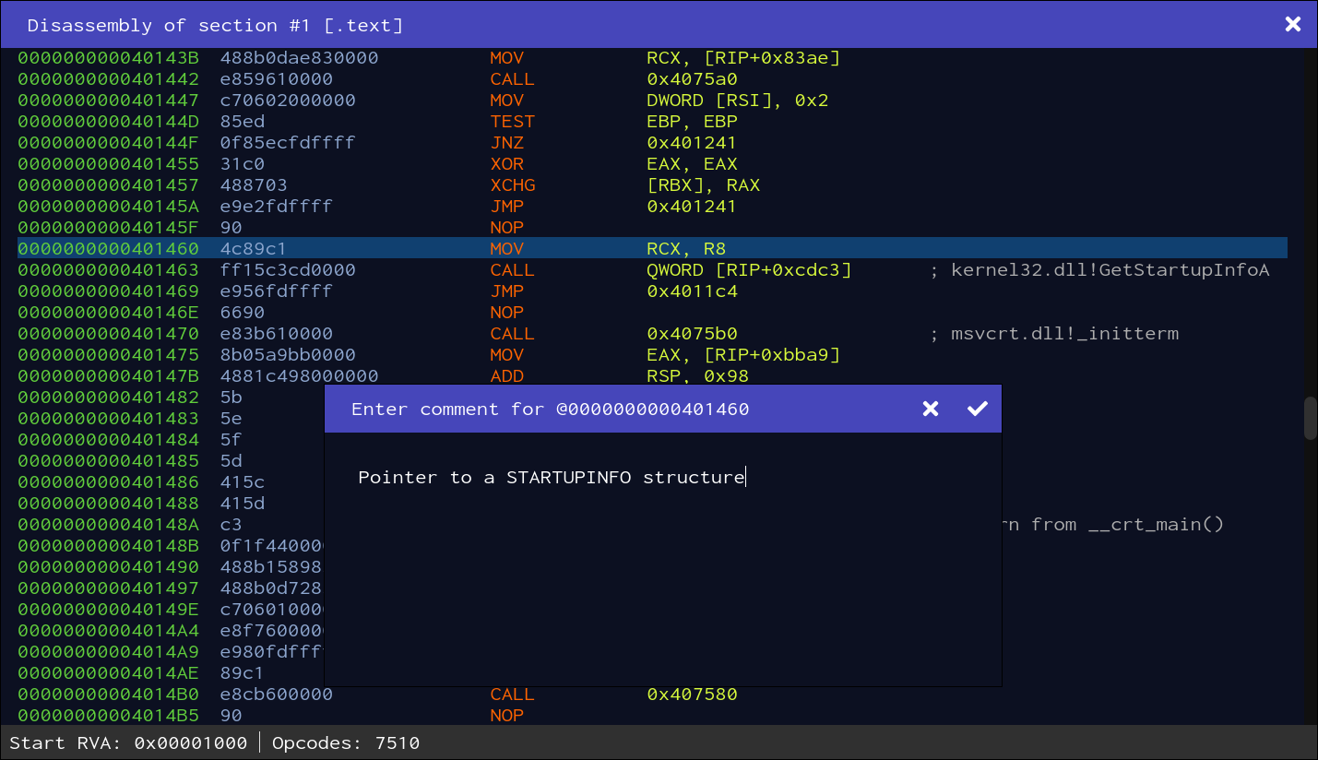Grab the vertical scrollbar thumb
Screen dimensions: 1318x760
click(x=1310, y=418)
